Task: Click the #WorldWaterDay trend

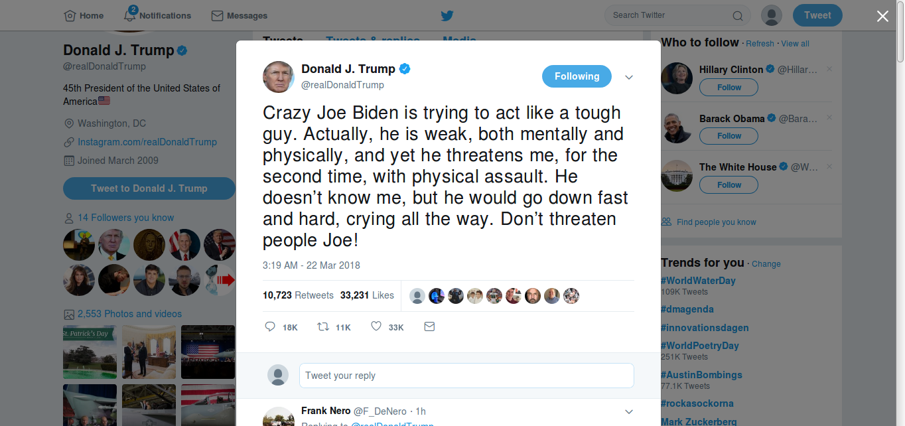Action: pos(697,280)
